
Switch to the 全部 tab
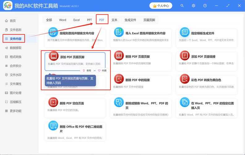pyautogui.click(x=49, y=20)
